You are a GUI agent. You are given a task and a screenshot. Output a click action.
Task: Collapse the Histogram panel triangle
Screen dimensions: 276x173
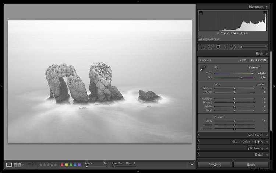[267, 7]
